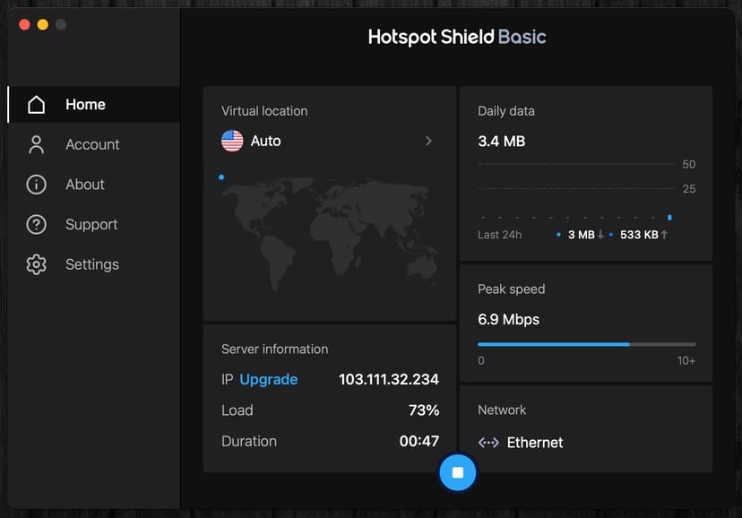Open the Account menu item
Screen dimensions: 742x518
click(92, 144)
